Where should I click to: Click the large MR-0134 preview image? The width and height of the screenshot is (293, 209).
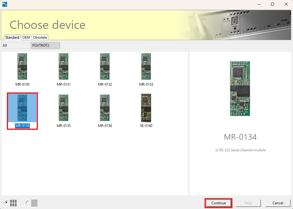point(240,88)
